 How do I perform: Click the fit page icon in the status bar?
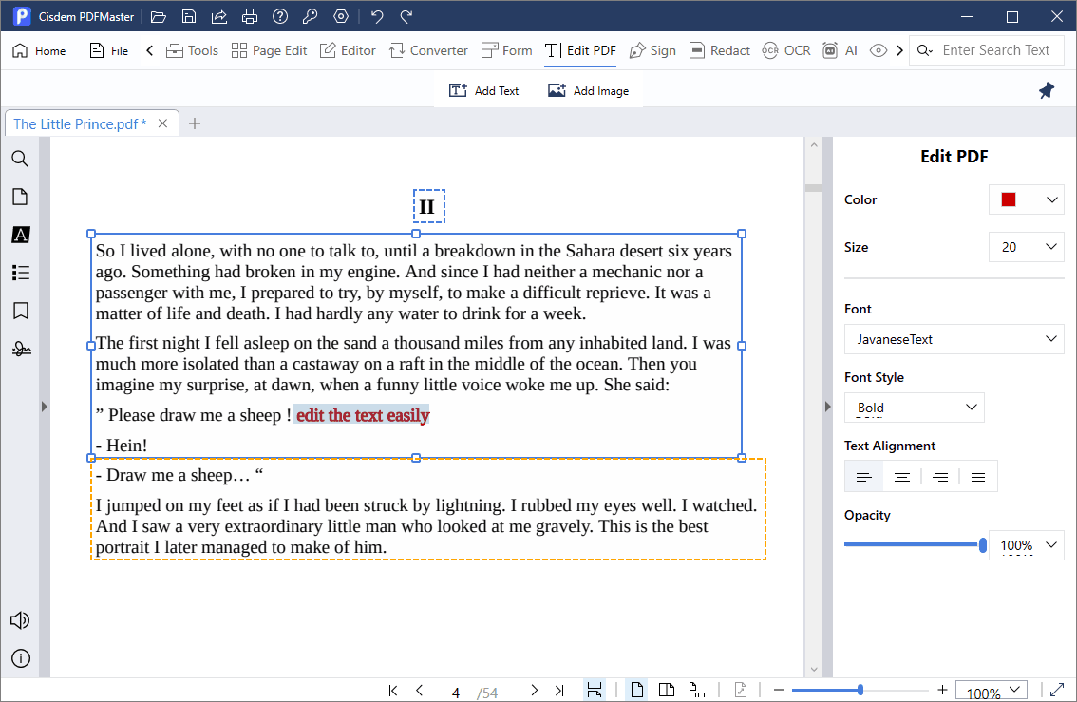pos(741,690)
